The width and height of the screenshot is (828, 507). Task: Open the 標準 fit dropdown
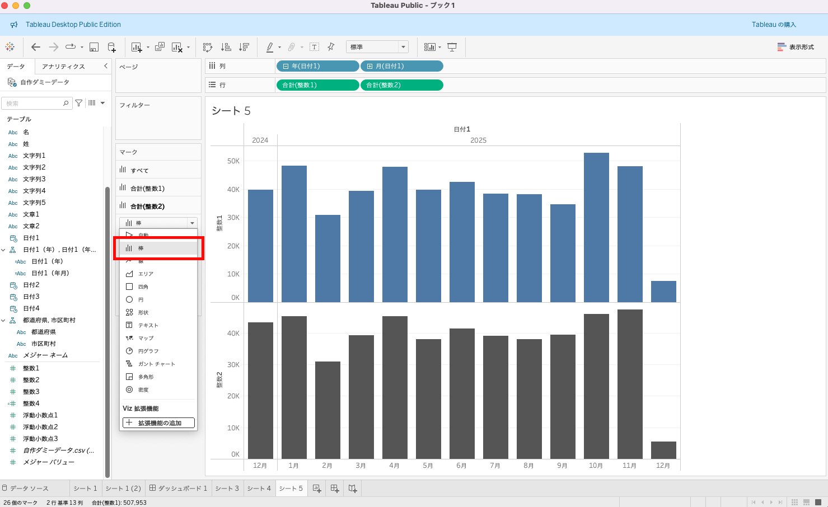[x=403, y=47]
